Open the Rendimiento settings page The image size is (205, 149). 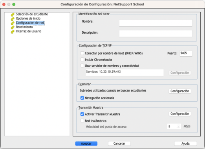point(24,27)
